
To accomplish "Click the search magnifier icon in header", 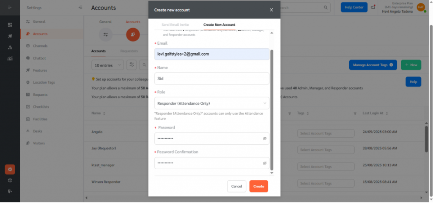I will (326, 8).
